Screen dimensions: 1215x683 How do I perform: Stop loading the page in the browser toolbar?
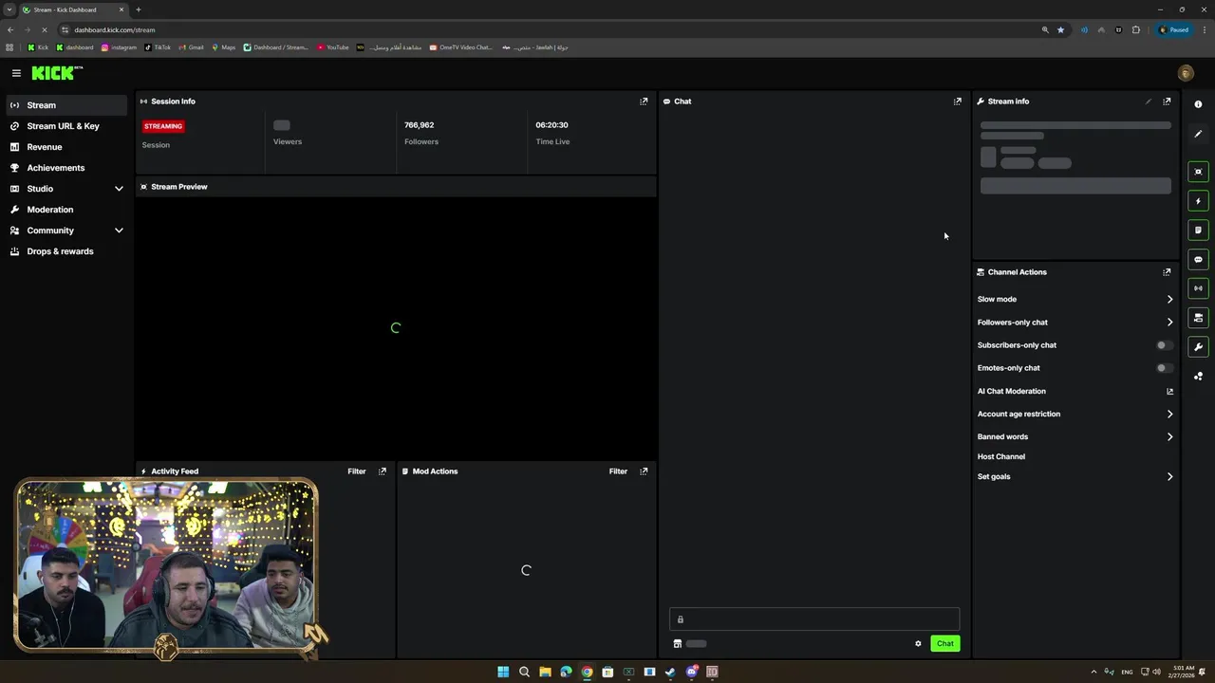(x=43, y=29)
